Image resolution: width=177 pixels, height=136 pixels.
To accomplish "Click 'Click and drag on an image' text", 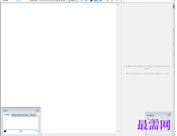I will coord(147,73).
